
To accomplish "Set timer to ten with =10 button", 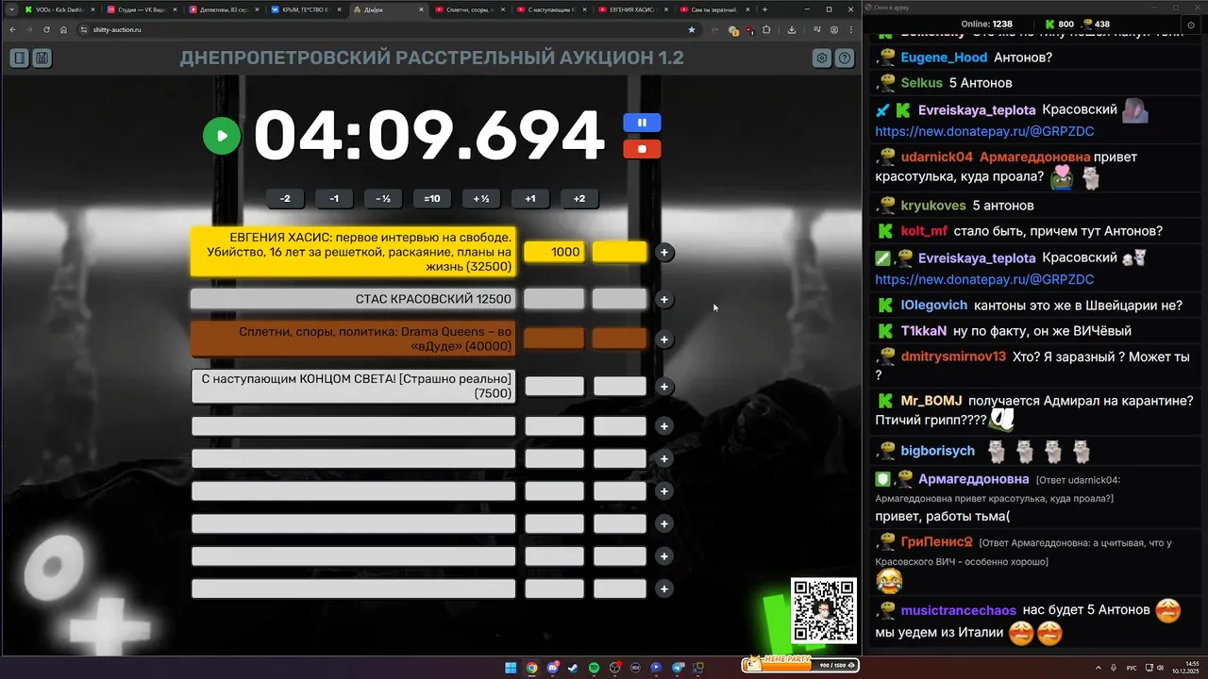I will point(432,198).
